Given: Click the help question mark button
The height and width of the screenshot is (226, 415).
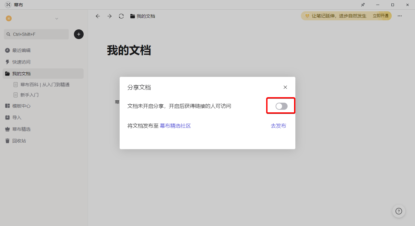Looking at the screenshot, I should pyautogui.click(x=399, y=211).
